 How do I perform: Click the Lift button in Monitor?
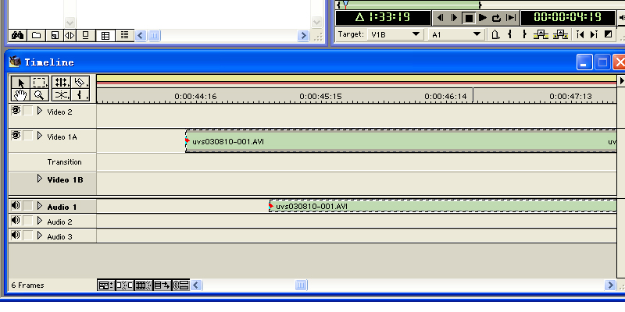[541, 34]
